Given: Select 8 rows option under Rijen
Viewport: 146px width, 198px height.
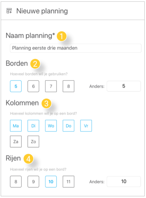Looking at the screenshot, I should pos(16,182).
